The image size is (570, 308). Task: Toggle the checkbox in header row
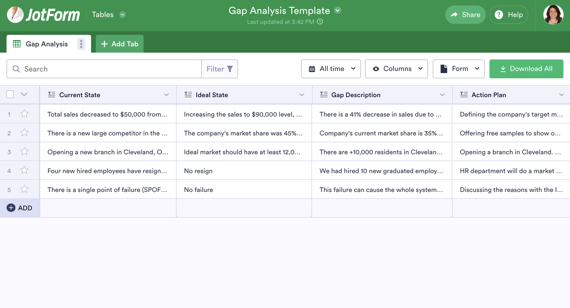pos(10,95)
